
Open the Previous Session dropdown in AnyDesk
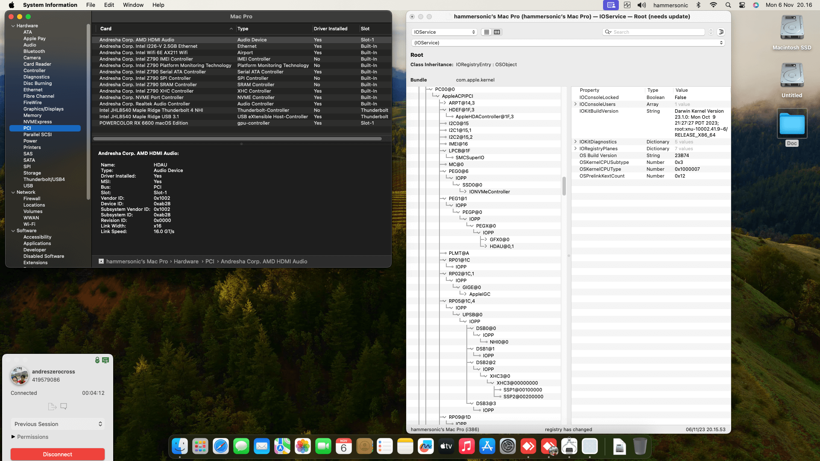(58, 424)
